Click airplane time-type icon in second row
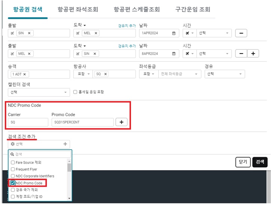Image resolution: width=271 pixels, height=204 pixels. click(x=188, y=54)
